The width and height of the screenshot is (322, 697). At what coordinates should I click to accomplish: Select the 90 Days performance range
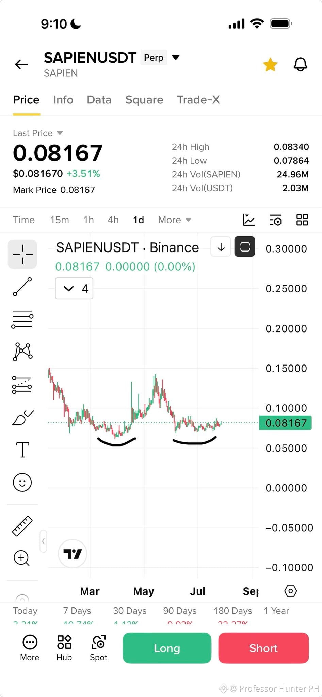pos(180,611)
